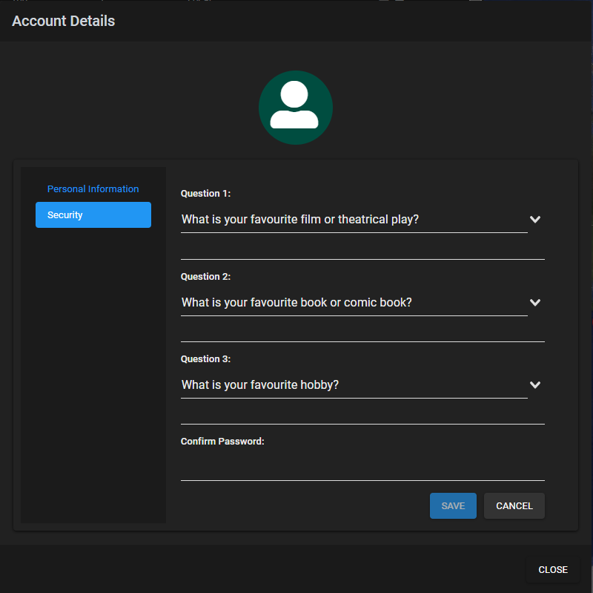This screenshot has width=593, height=593.
Task: Click the Question 2 label
Action: click(206, 276)
